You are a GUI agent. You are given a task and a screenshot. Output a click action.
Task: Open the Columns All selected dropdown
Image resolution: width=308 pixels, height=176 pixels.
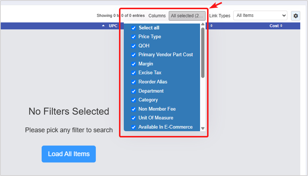187,16
